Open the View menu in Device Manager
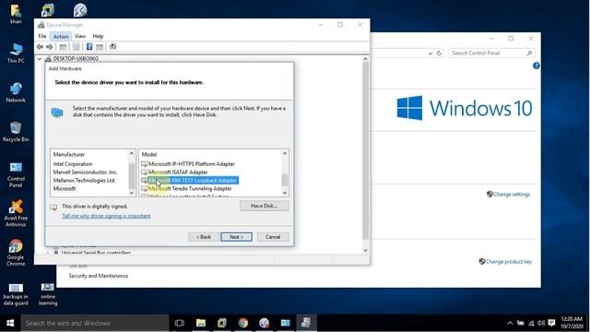The image size is (590, 332). point(80,36)
